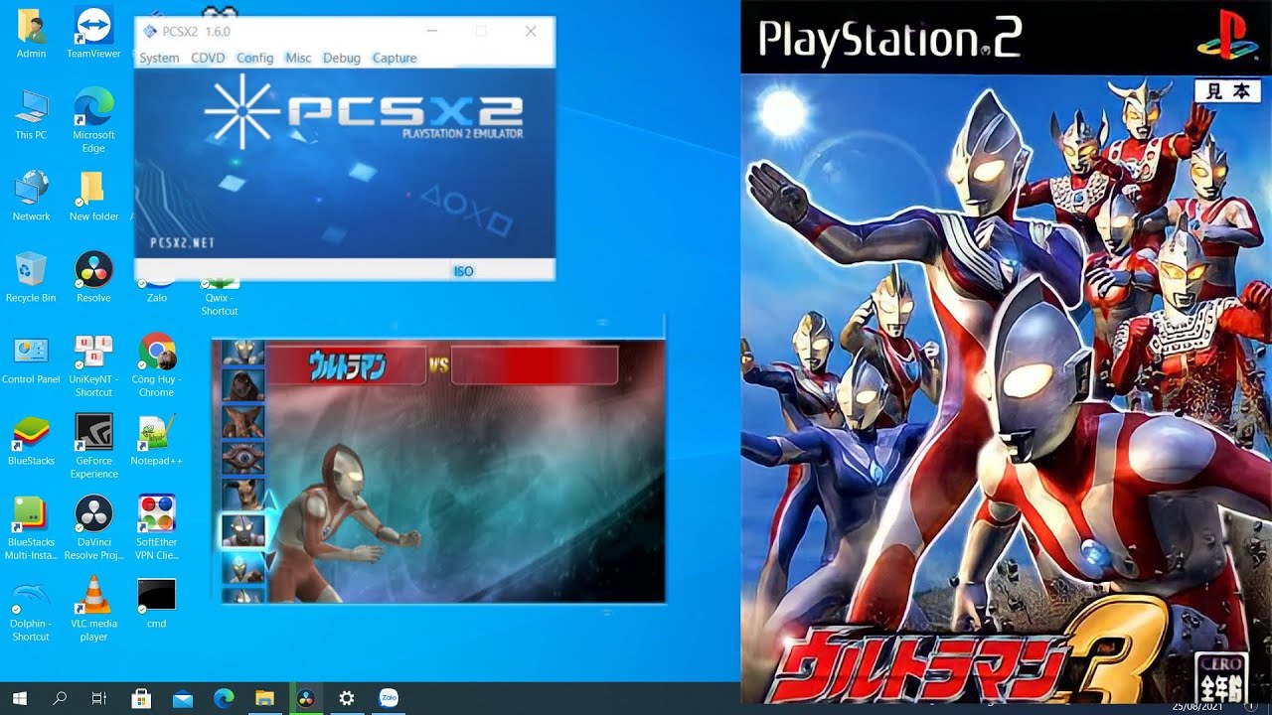
Task: Open Task View from taskbar
Action: (99, 698)
